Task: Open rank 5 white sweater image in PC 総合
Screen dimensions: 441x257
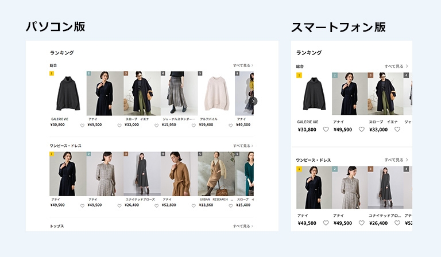Action: coord(216,94)
